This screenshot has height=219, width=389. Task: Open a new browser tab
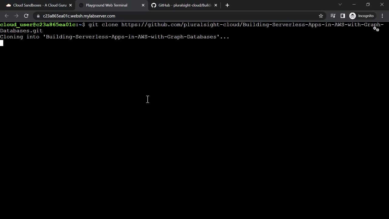(x=227, y=5)
